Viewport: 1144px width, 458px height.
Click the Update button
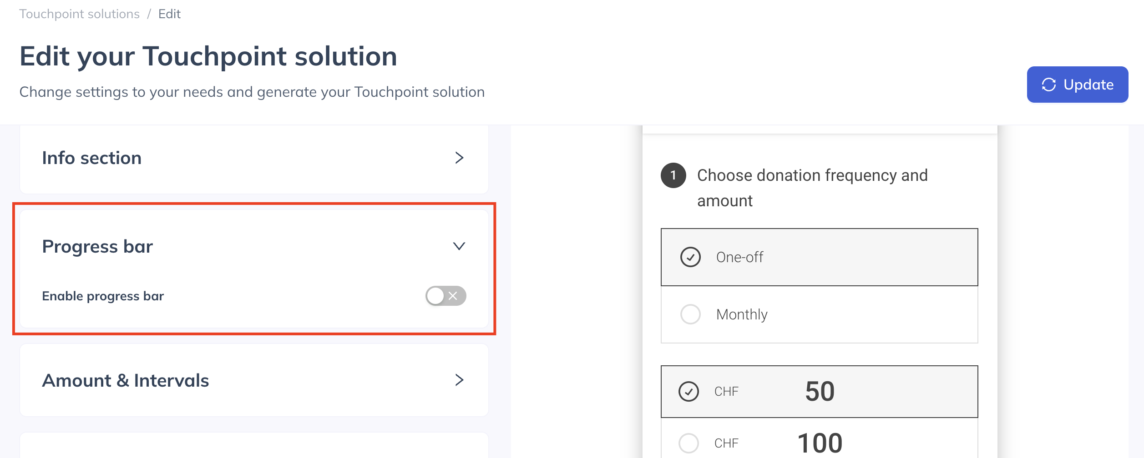click(1078, 85)
